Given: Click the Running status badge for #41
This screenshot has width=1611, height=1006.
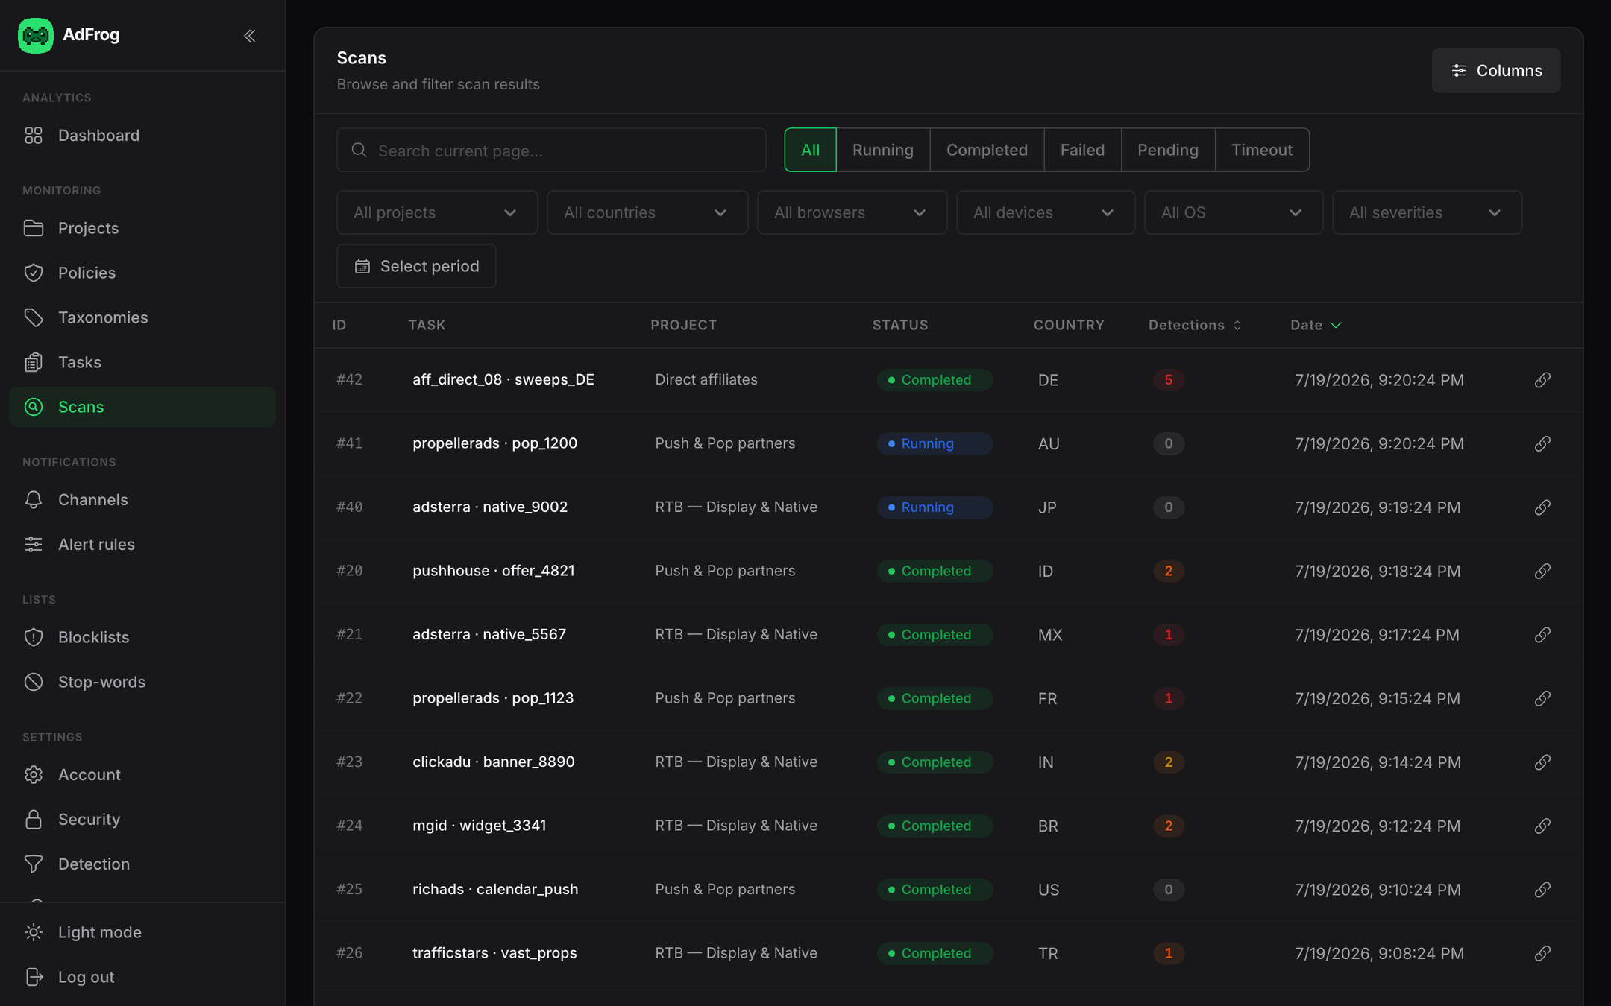Looking at the screenshot, I should (935, 443).
